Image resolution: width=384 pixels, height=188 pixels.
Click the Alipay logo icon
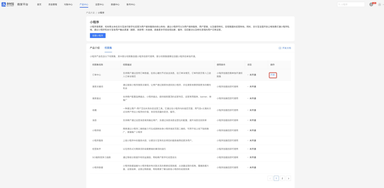pyautogui.click(x=4, y=4)
